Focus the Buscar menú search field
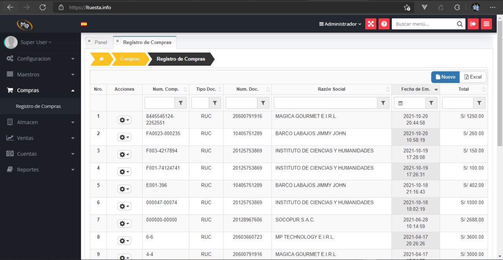Image resolution: width=503 pixels, height=260 pixels. (x=424, y=24)
